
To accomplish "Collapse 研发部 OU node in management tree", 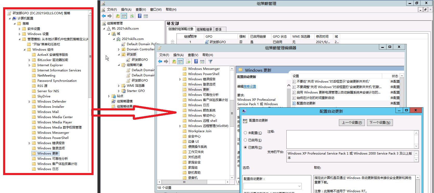I will click(119, 55).
